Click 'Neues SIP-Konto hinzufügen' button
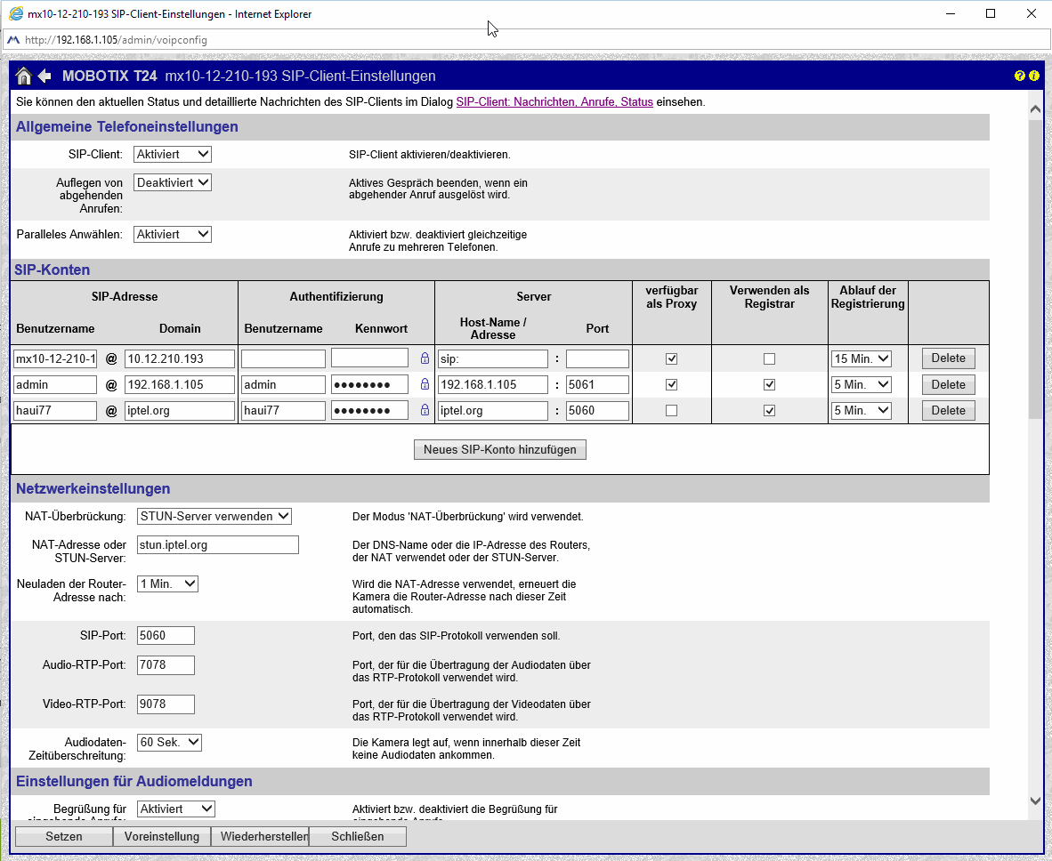1052x861 pixels. (x=499, y=450)
